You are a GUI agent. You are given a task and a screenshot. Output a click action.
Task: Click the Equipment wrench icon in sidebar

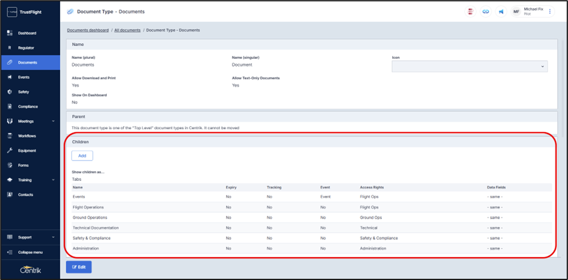(x=10, y=151)
